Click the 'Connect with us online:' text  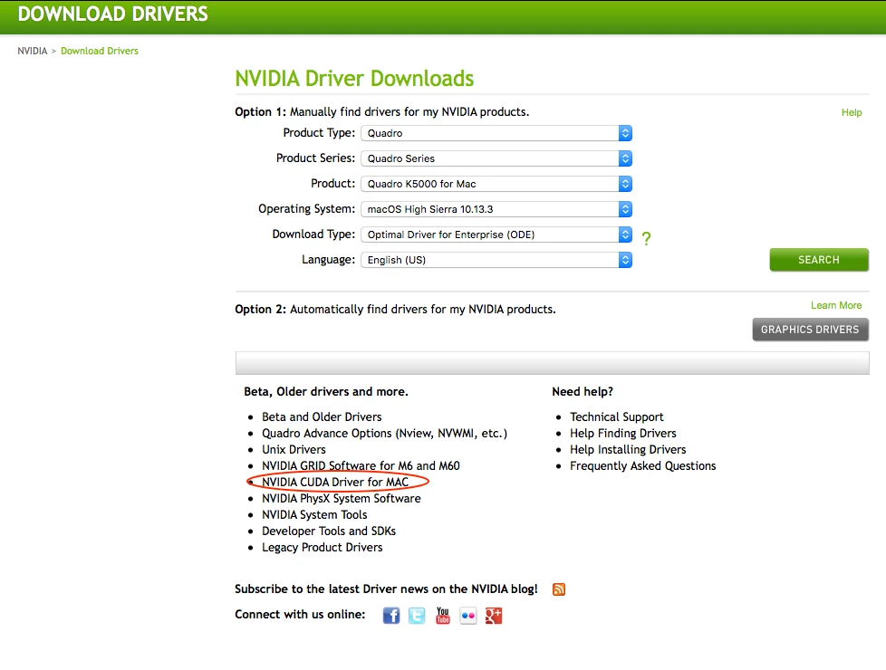coord(300,614)
